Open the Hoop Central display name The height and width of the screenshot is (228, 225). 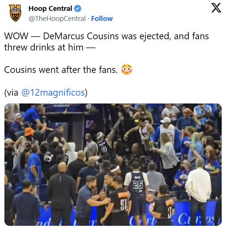point(50,9)
